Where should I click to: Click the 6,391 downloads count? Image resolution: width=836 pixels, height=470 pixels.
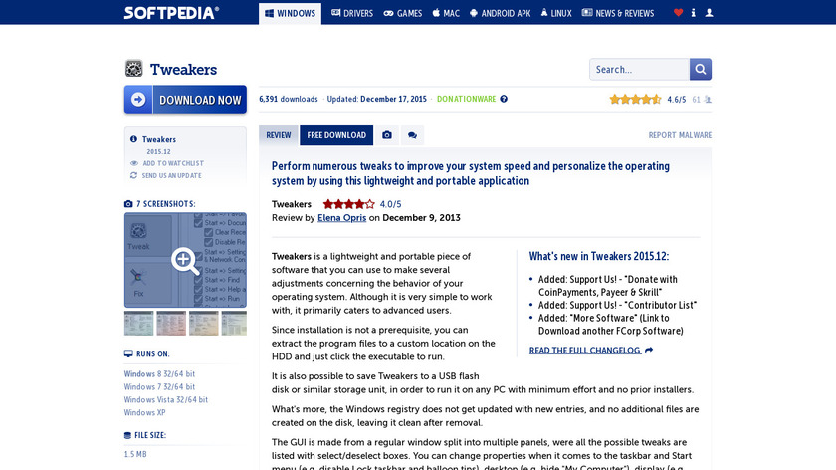289,99
